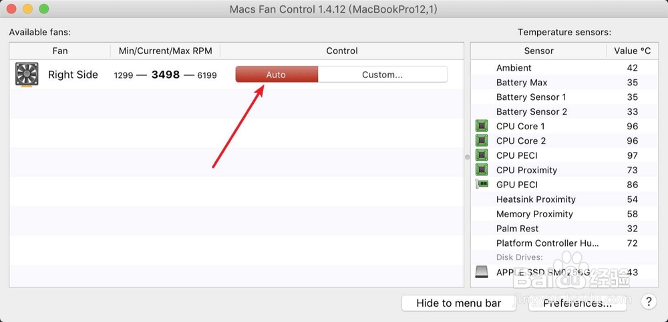Viewport: 668px width, 322px height.
Task: Click the Sensor column header
Action: point(538,51)
